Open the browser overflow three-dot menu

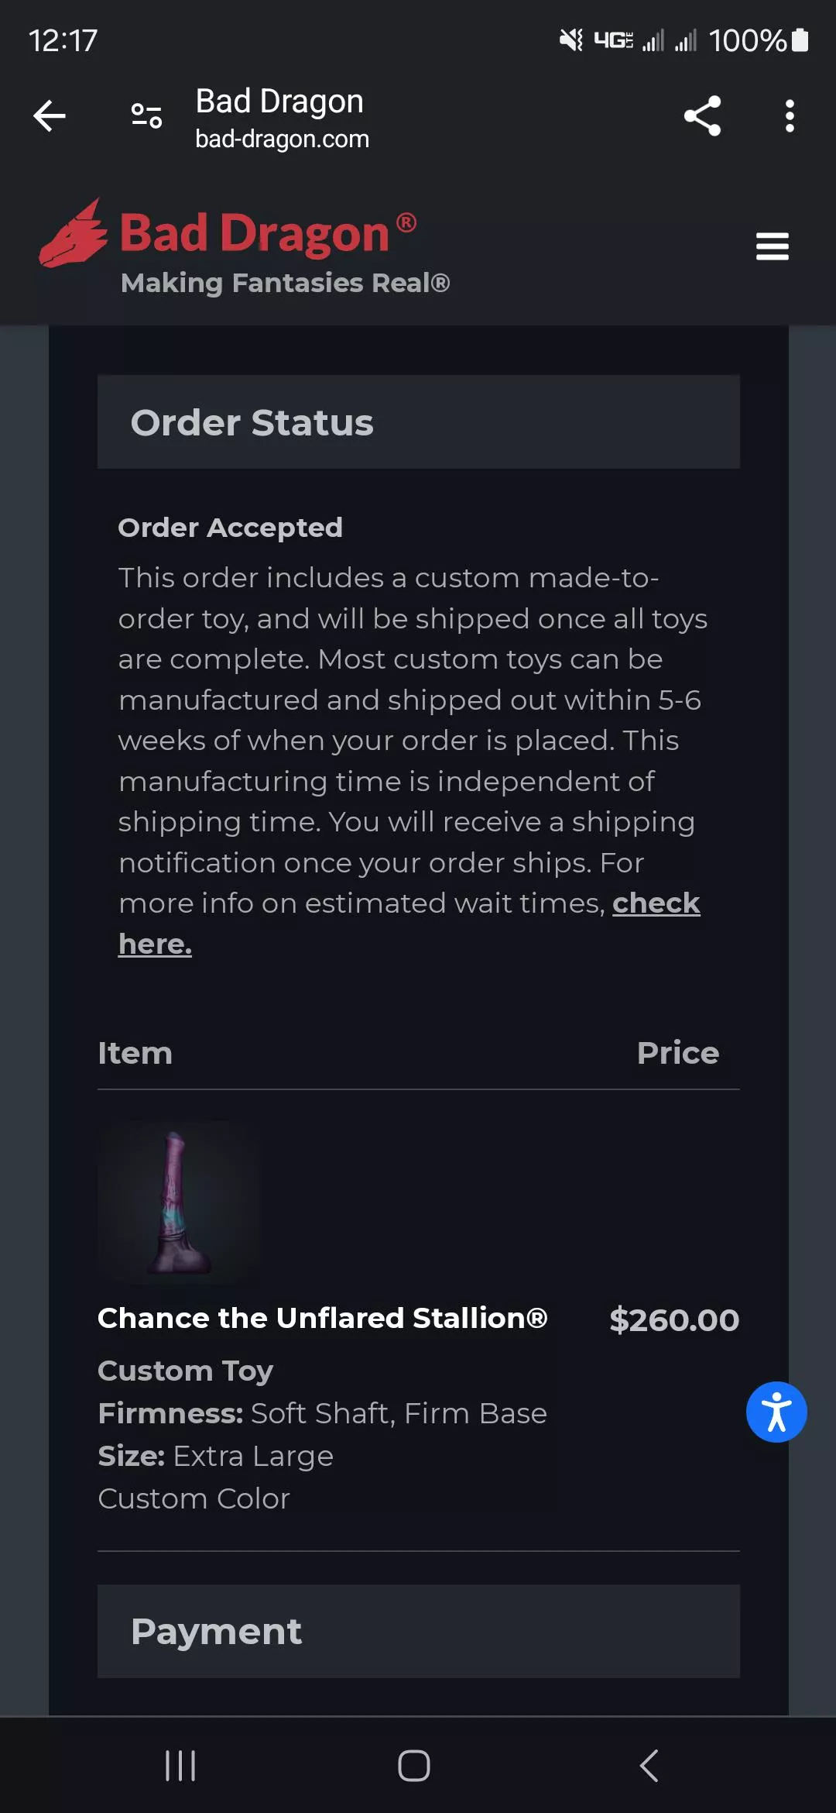tap(790, 115)
